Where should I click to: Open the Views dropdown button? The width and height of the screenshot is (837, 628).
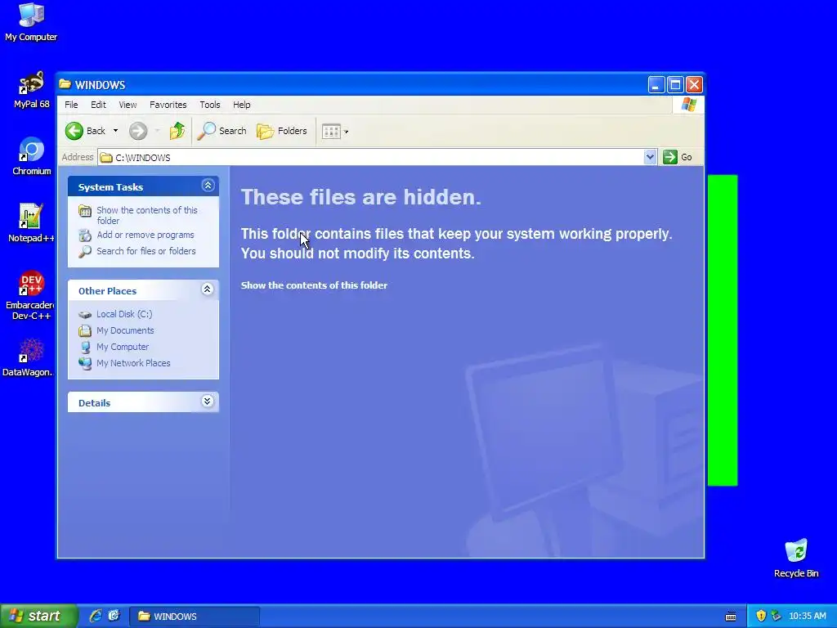(335, 131)
